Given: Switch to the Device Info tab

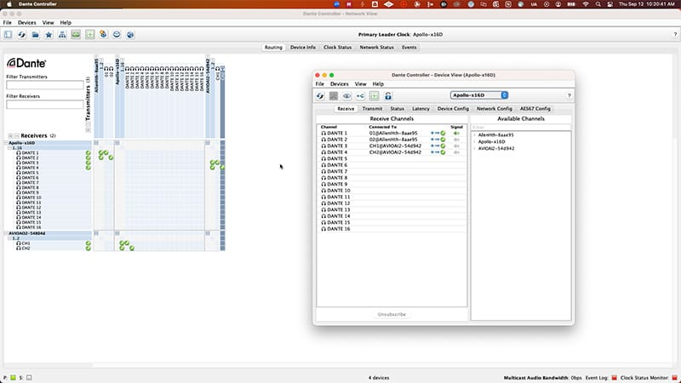Looking at the screenshot, I should (x=303, y=48).
